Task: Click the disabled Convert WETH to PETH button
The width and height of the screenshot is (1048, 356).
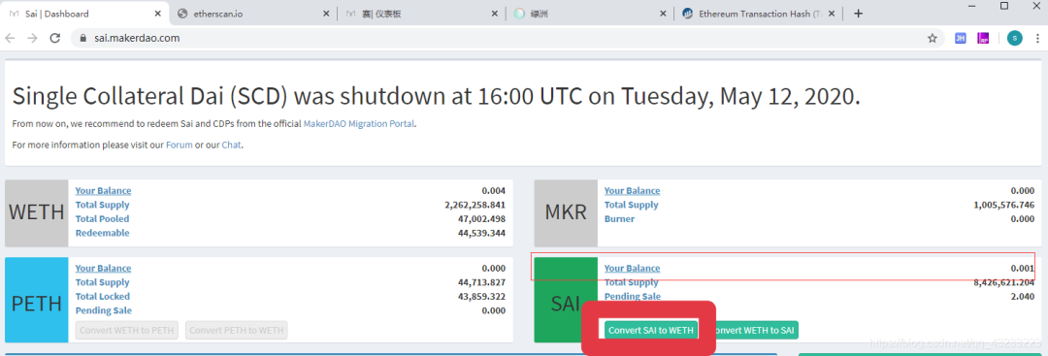Action: coord(127,330)
